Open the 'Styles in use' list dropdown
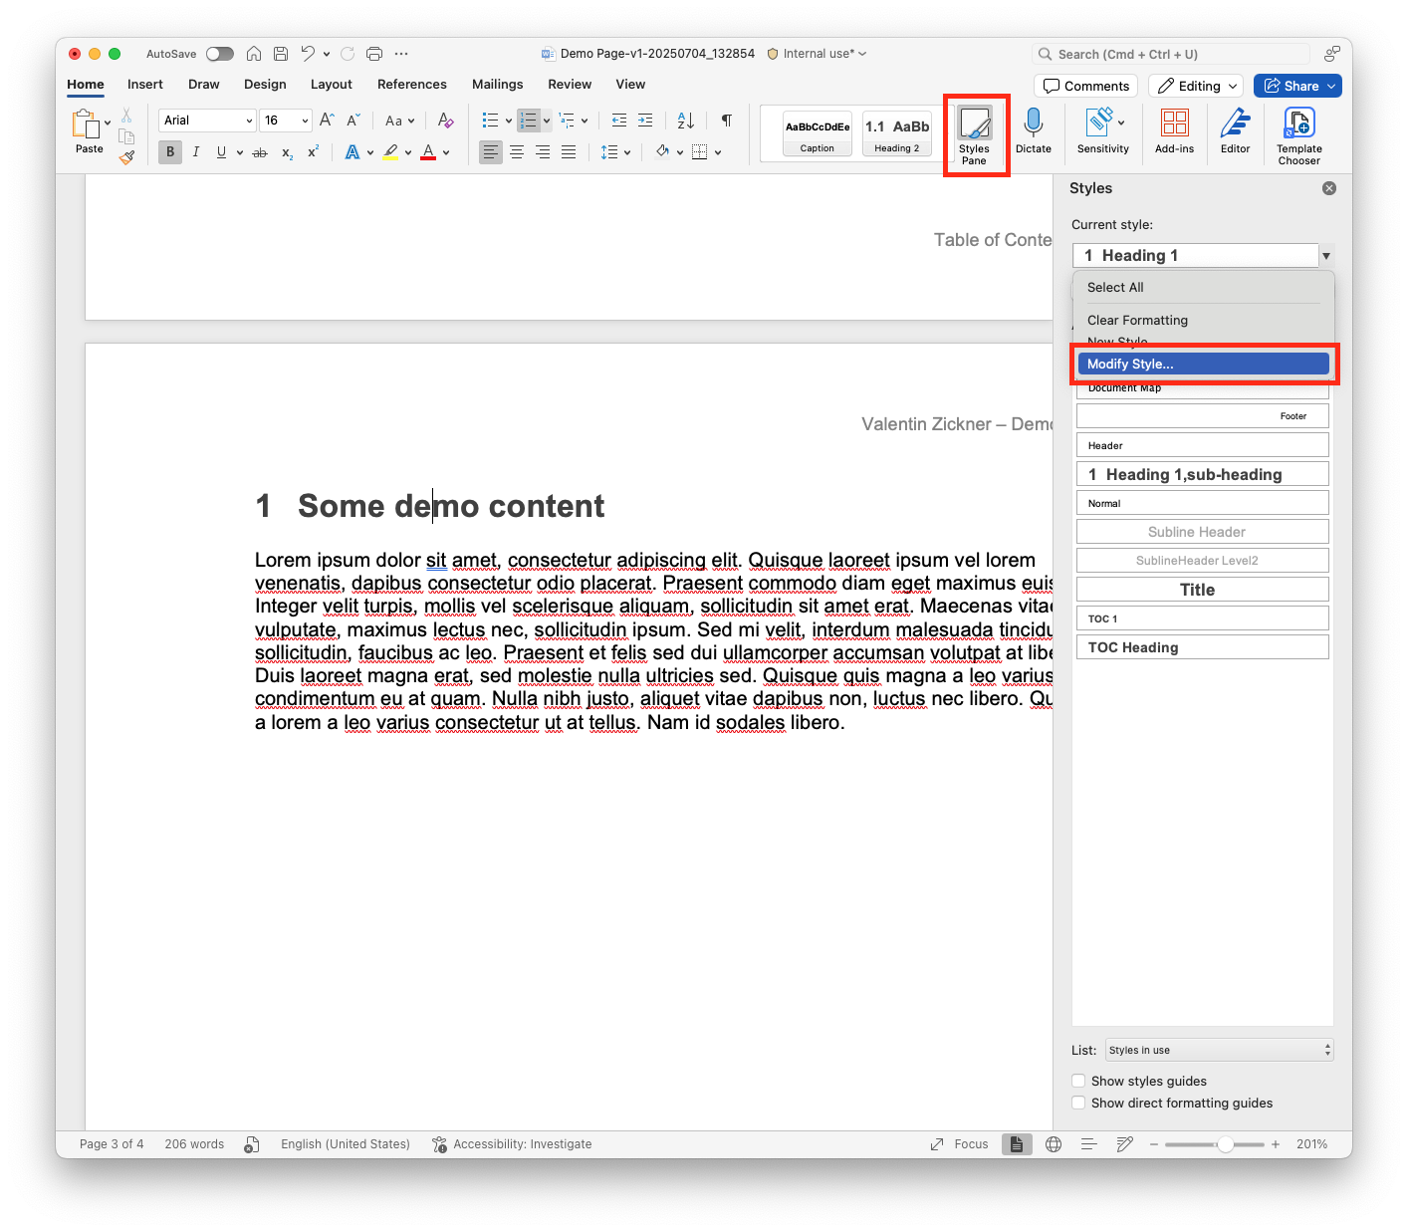 click(1217, 1049)
